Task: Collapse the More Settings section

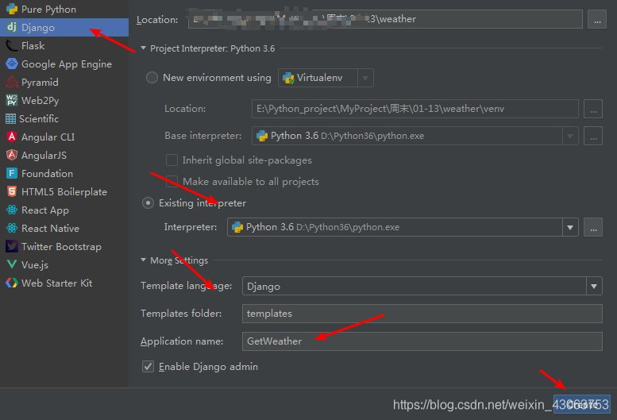Action: point(143,260)
